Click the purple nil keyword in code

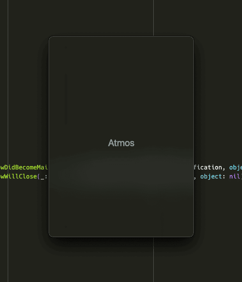click(x=234, y=176)
